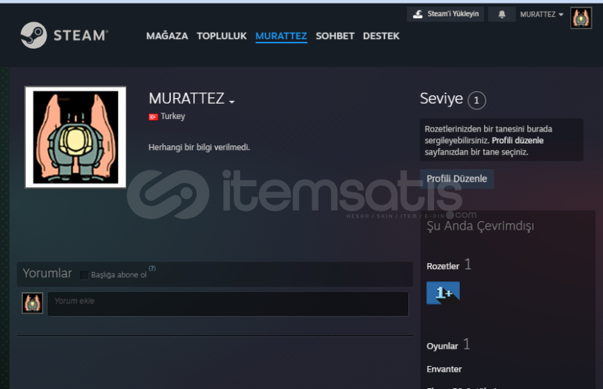Click the blue 1+ badge icon

pyautogui.click(x=443, y=293)
